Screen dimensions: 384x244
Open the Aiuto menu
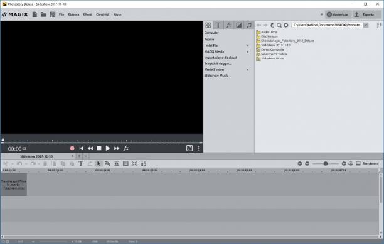pyautogui.click(x=117, y=14)
